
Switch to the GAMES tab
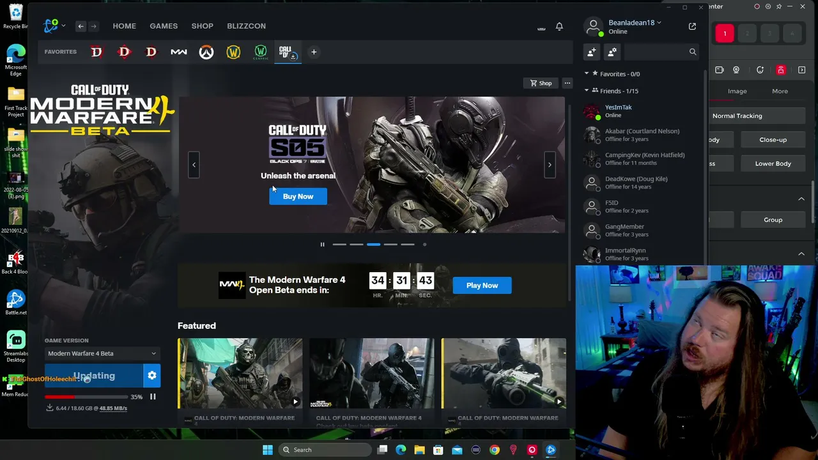click(x=164, y=26)
